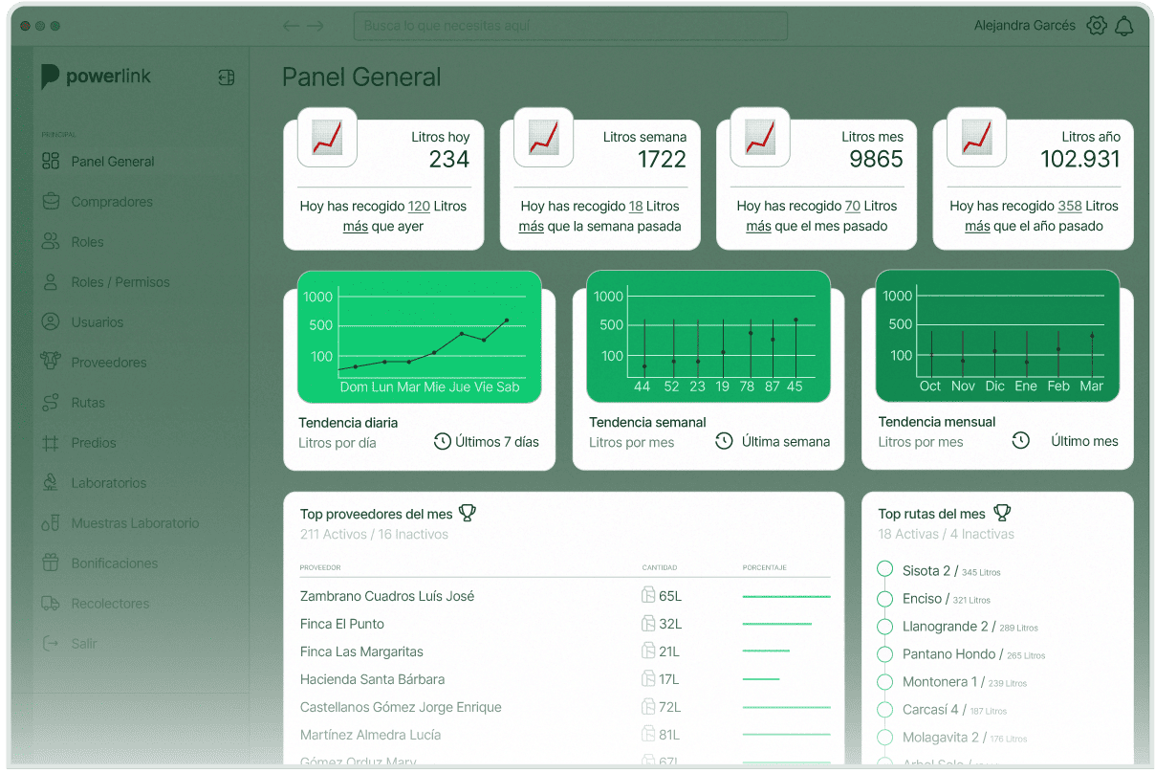Open the Finca El Punto provider row
Image resolution: width=1155 pixels, height=773 pixels.
342,624
